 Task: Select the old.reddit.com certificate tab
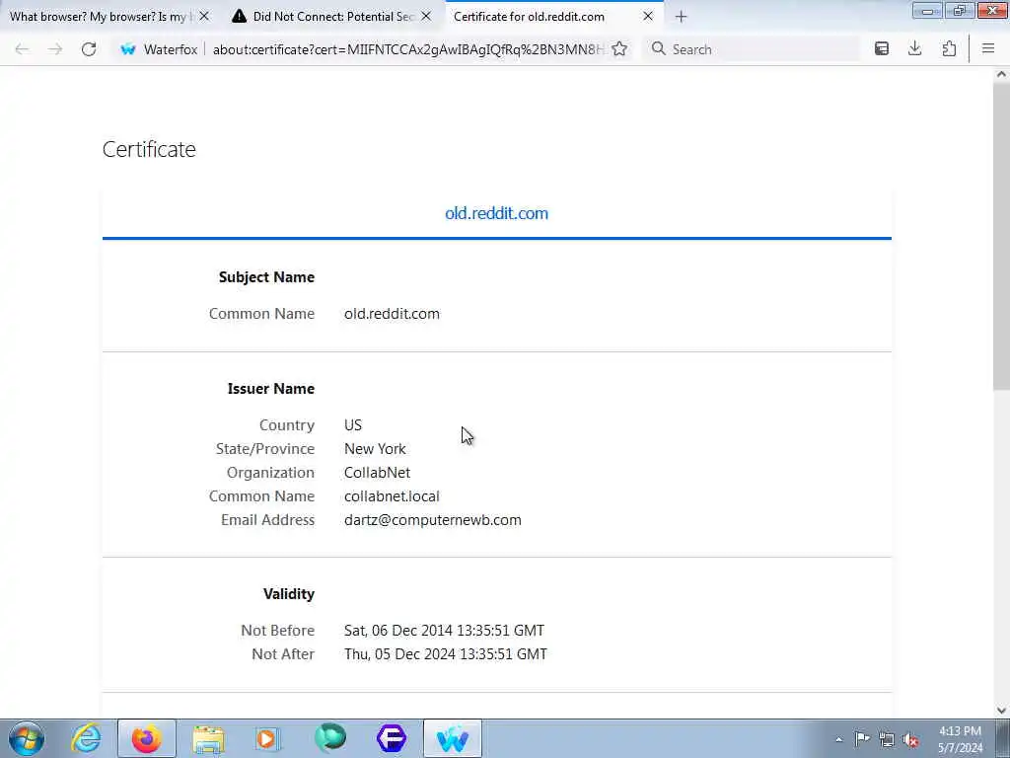[496, 213]
